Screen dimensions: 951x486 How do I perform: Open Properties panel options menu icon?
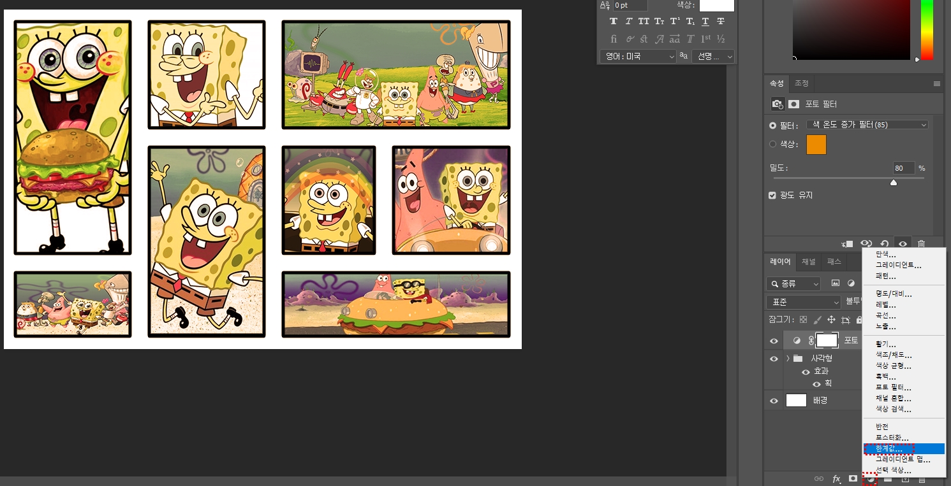937,83
